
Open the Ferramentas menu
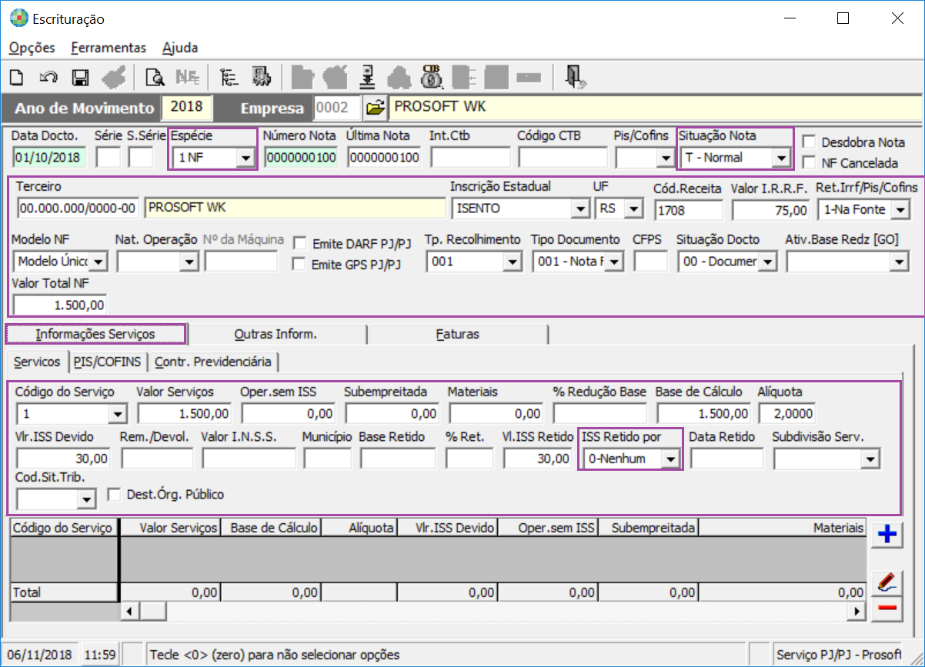point(109,48)
